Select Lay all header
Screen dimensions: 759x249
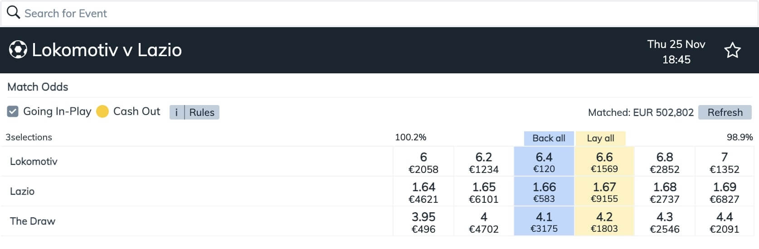(x=600, y=139)
